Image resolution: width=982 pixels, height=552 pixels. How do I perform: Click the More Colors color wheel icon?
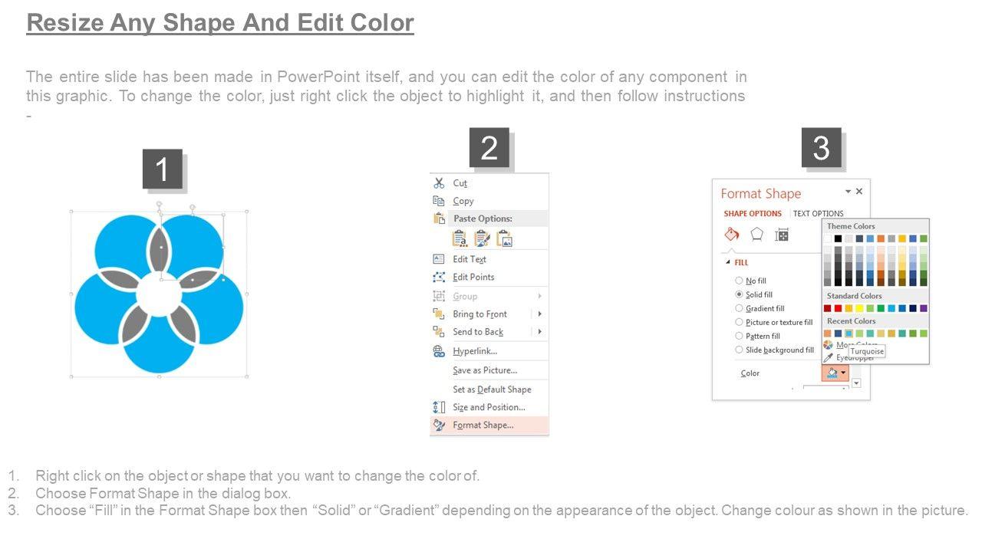click(829, 345)
